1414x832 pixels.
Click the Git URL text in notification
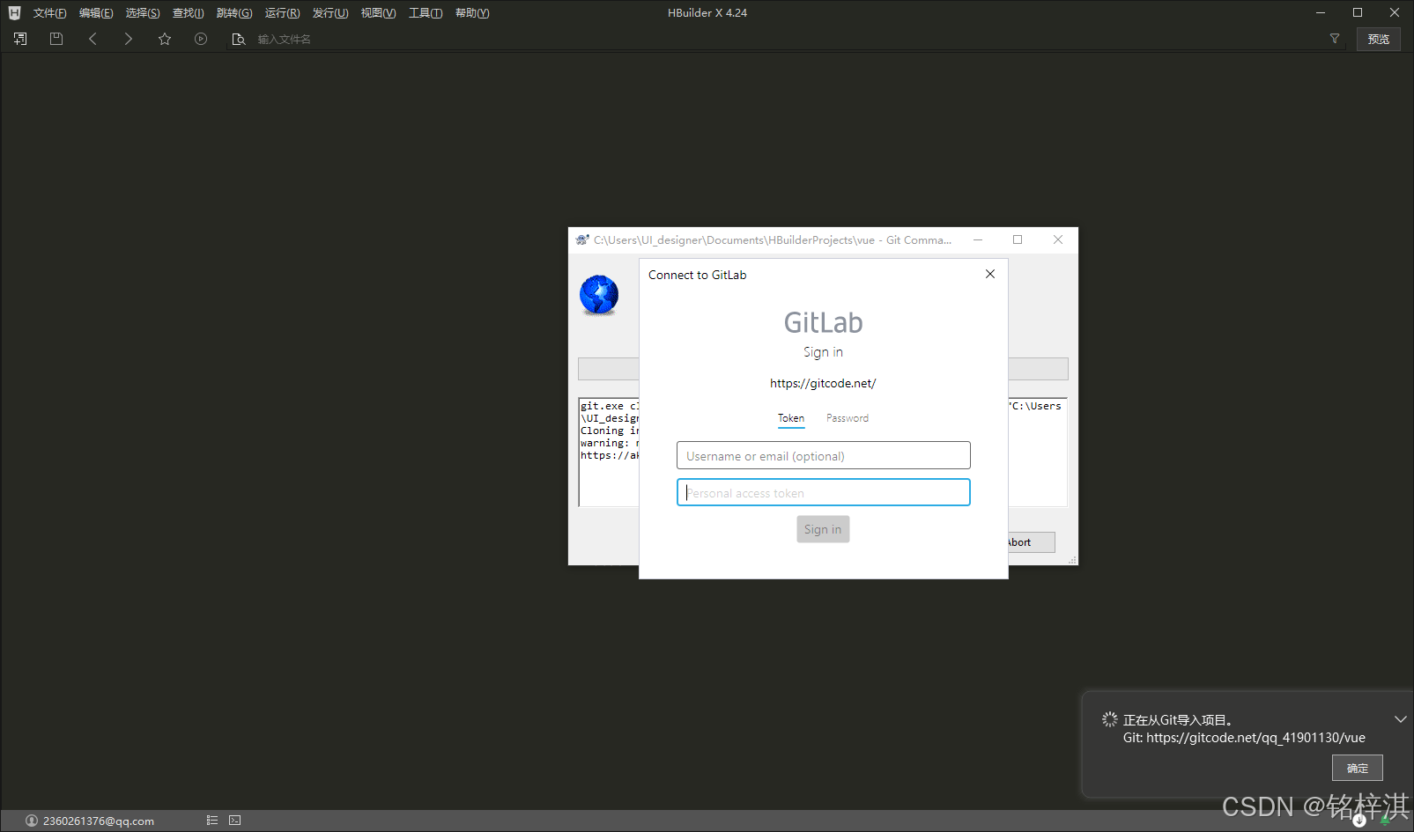pyautogui.click(x=1244, y=738)
